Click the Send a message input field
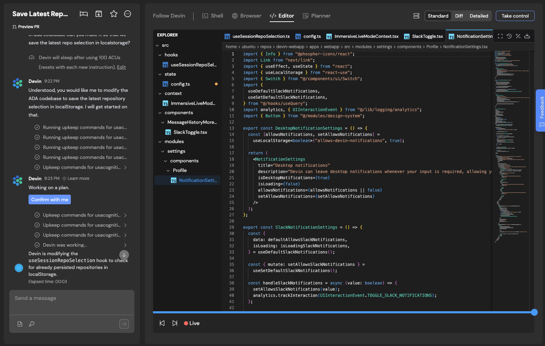This screenshot has width=545, height=346. [72, 299]
